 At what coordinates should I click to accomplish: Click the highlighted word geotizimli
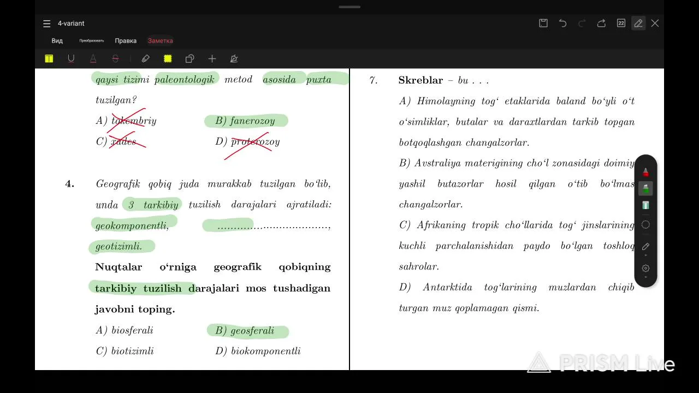119,246
